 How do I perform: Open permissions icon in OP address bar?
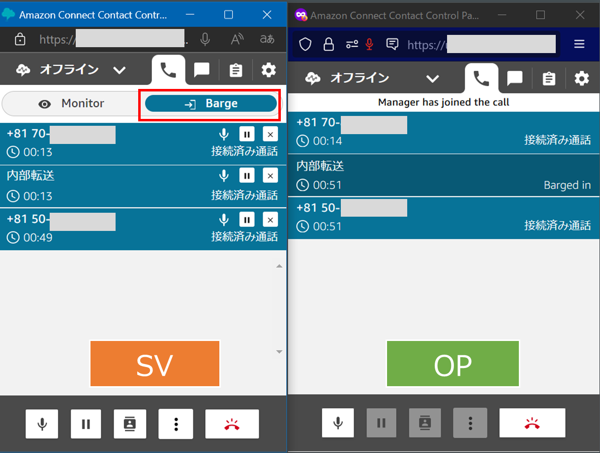(x=352, y=45)
